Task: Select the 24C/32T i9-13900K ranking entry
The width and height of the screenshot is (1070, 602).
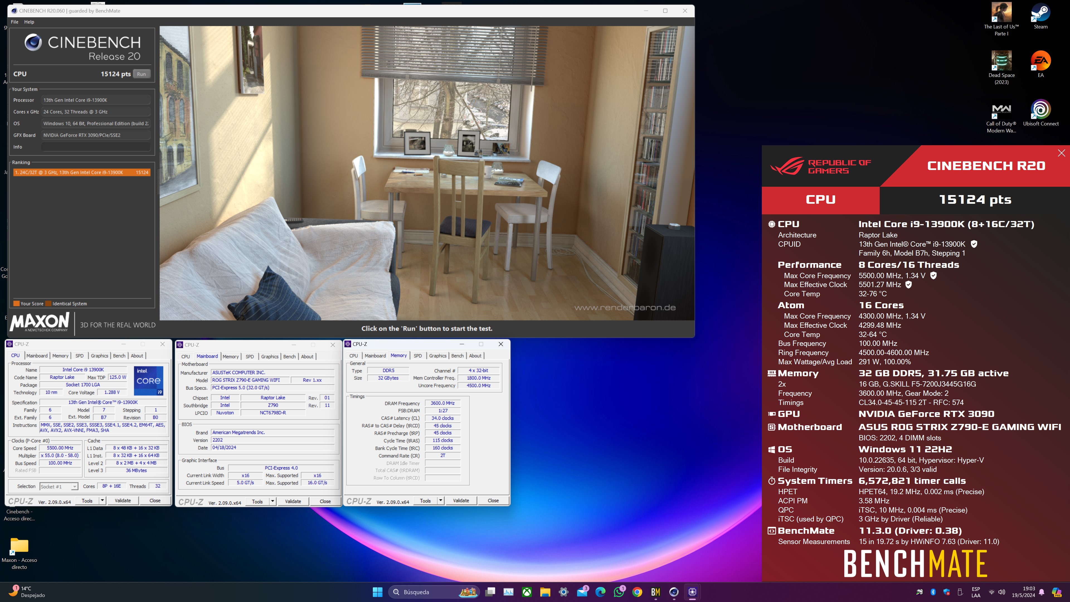Action: (x=81, y=173)
